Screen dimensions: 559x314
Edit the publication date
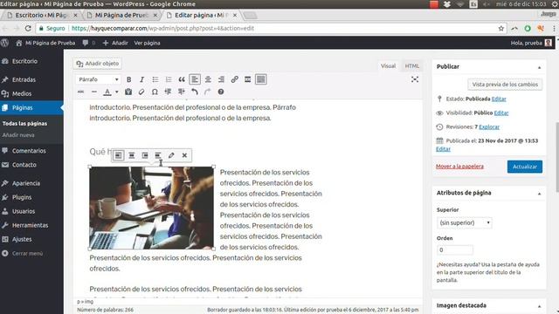(443, 149)
